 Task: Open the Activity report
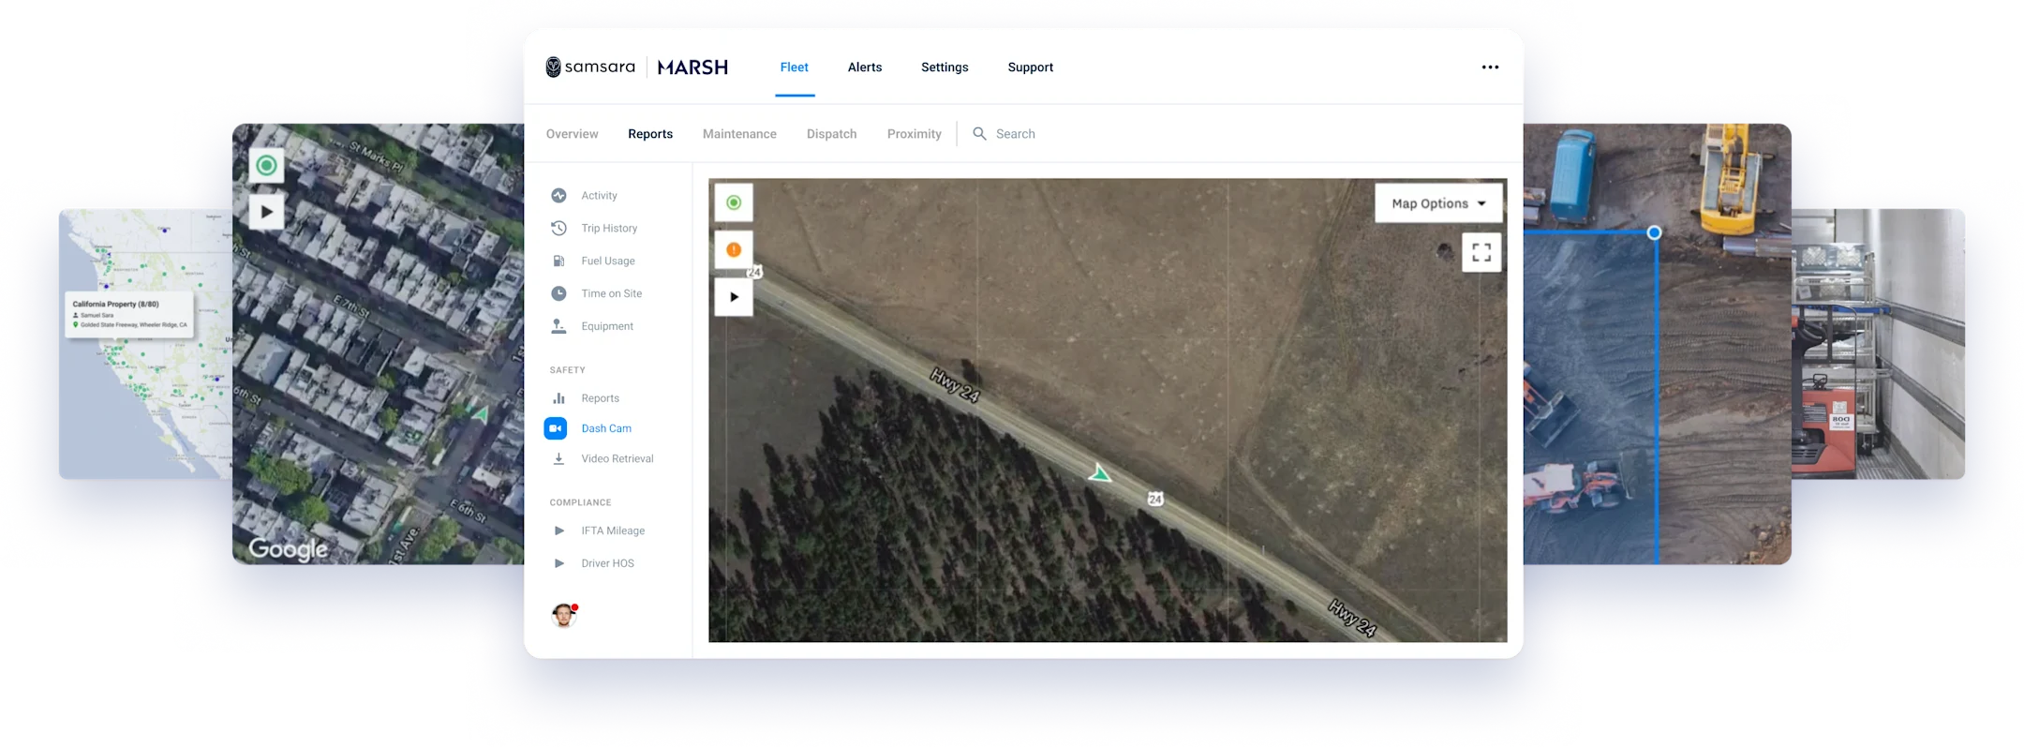tap(599, 196)
